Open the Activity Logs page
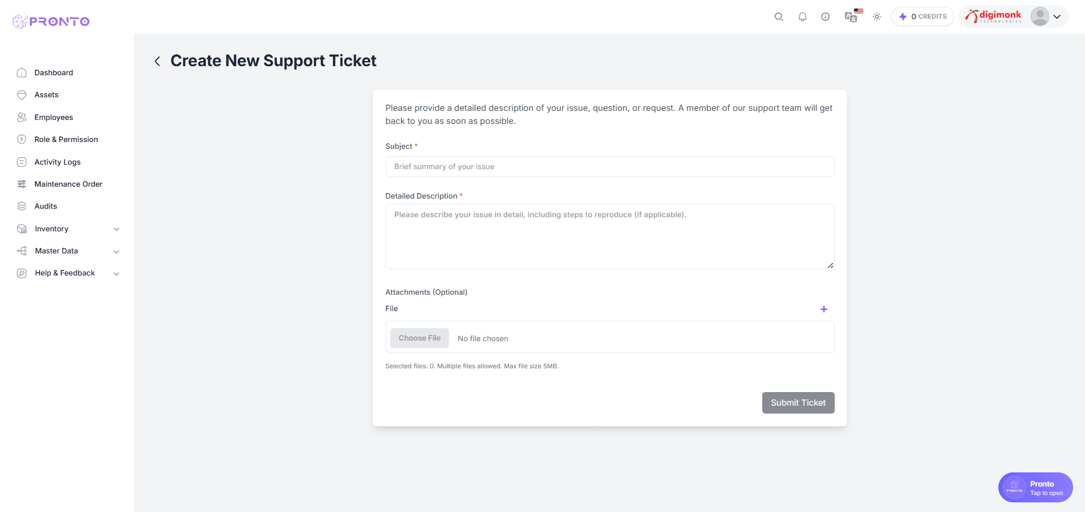The height and width of the screenshot is (512, 1085). tap(56, 162)
